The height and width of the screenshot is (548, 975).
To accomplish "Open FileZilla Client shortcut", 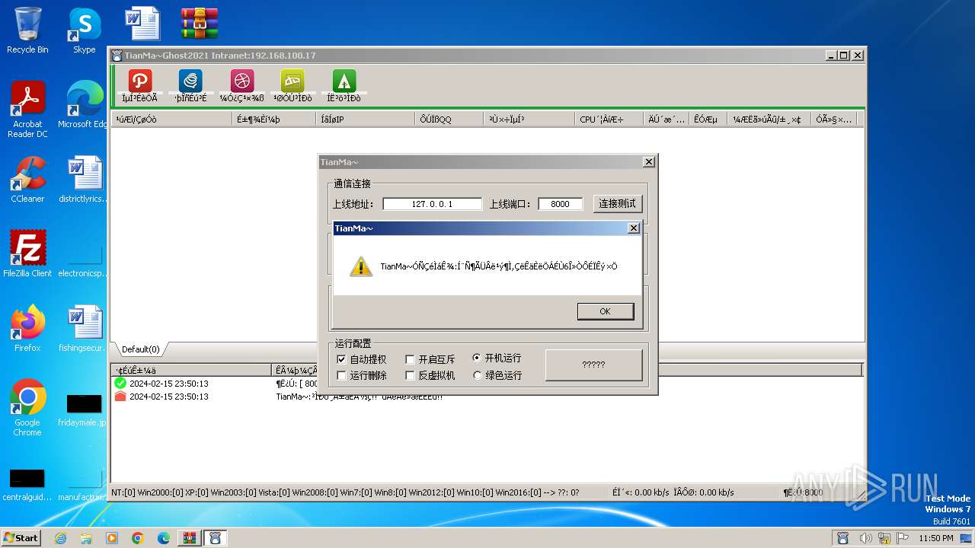I will [x=27, y=253].
